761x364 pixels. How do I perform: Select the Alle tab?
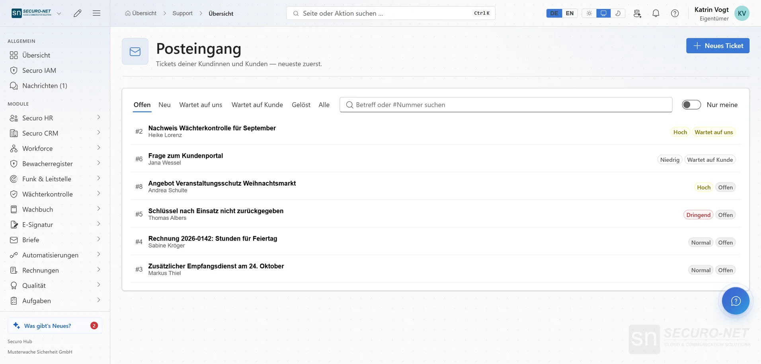tap(324, 105)
